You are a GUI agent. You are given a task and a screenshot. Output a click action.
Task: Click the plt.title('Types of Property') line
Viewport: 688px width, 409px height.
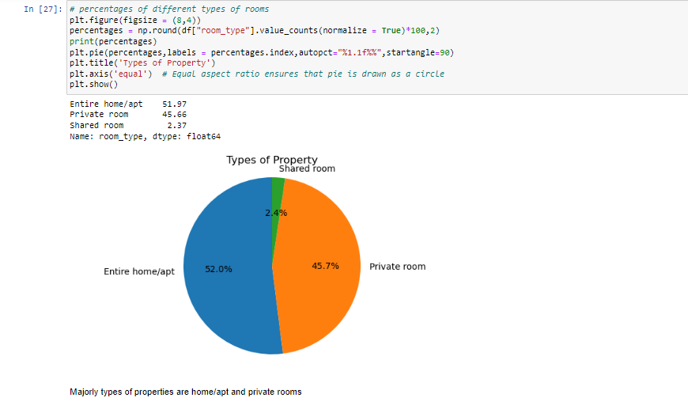tap(142, 63)
